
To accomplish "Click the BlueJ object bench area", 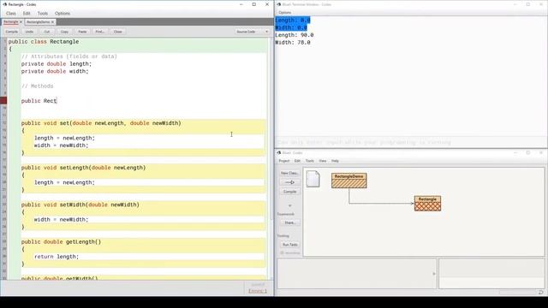I will [356, 274].
